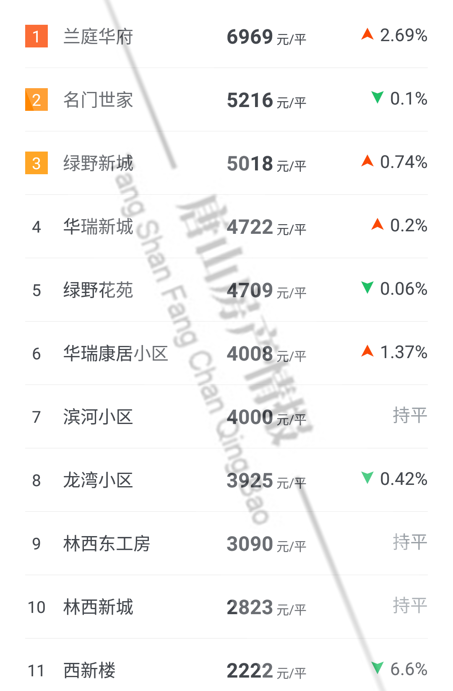Click green down arrow beside 0.42%
Viewport: 453px width, 691px height.
click(x=367, y=478)
